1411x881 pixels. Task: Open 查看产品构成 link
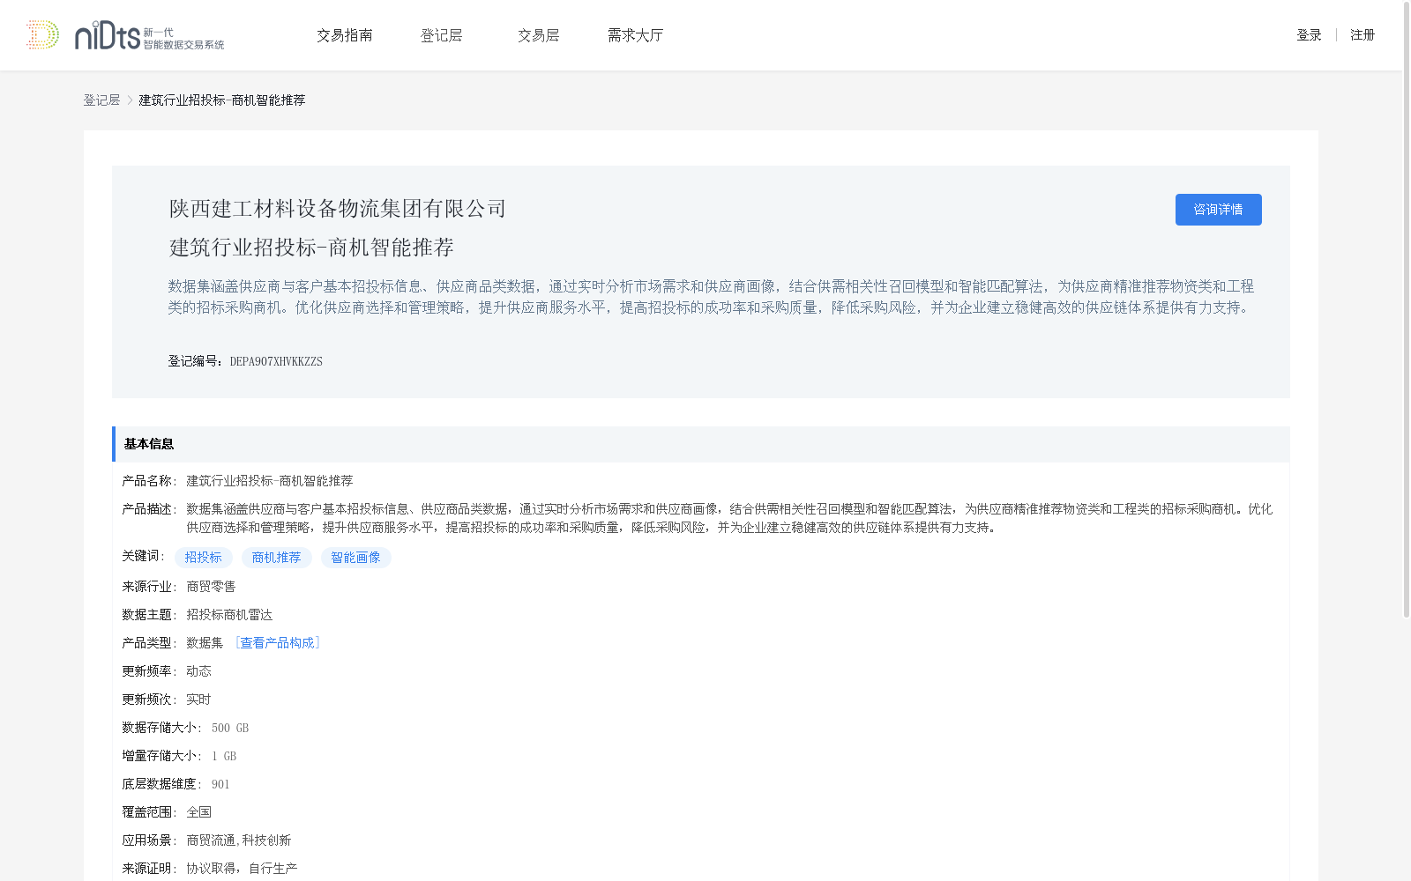coord(277,643)
